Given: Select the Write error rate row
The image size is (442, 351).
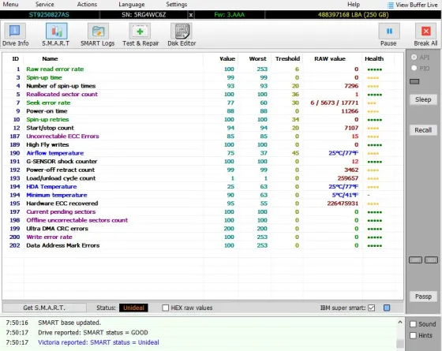Looking at the screenshot, I should coord(203,237).
